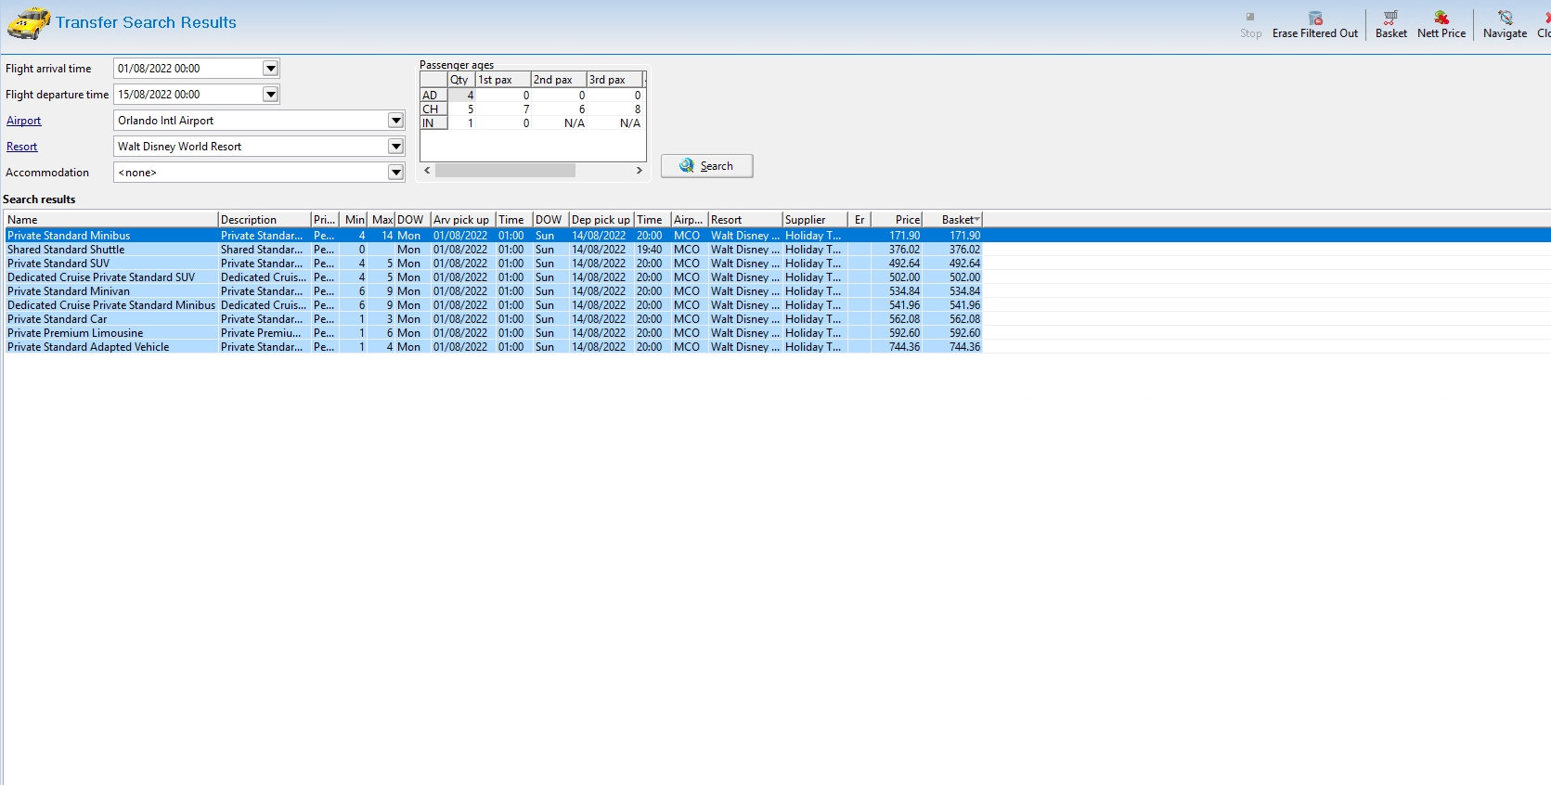
Task: Expand the Accommodation combo box arrow
Action: pyautogui.click(x=395, y=173)
